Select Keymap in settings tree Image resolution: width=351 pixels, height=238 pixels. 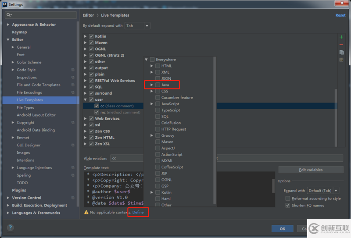tap(19, 32)
